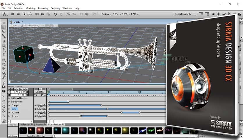Expand the Grids and Guides row
The image size is (243, 140).
point(9,98)
